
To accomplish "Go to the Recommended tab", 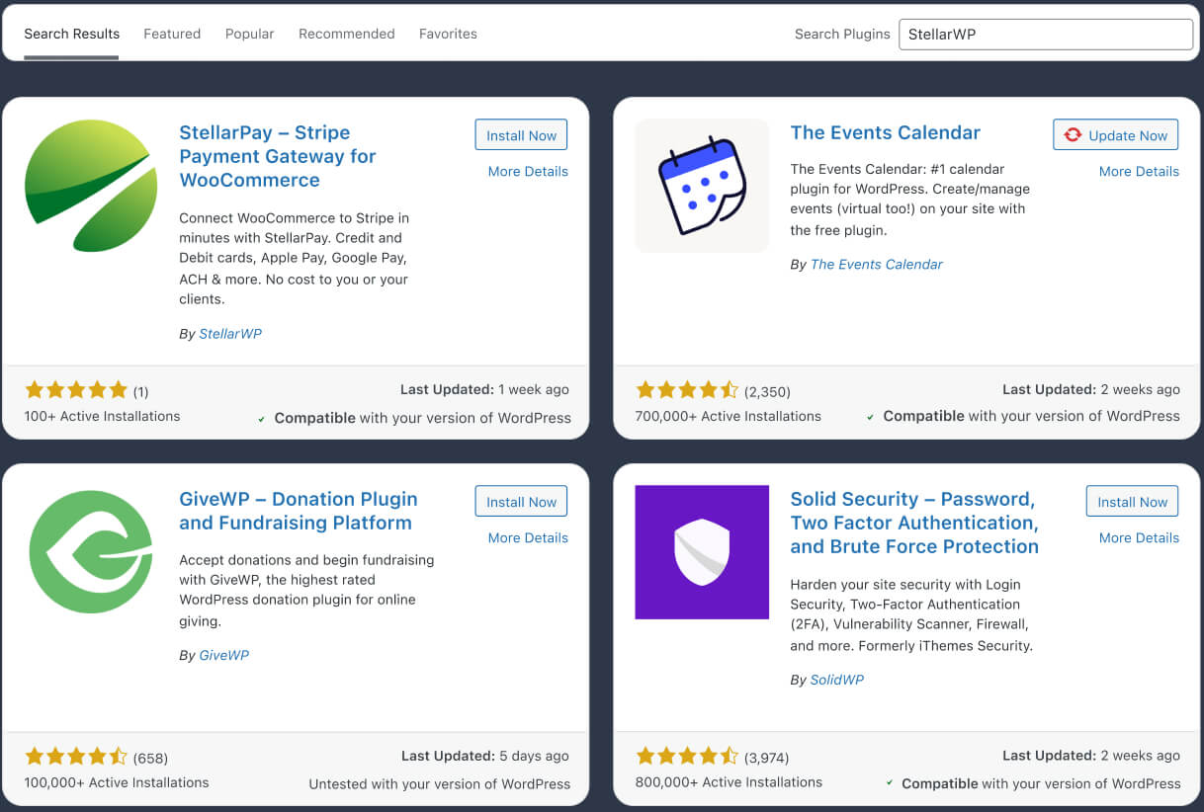I will 346,34.
